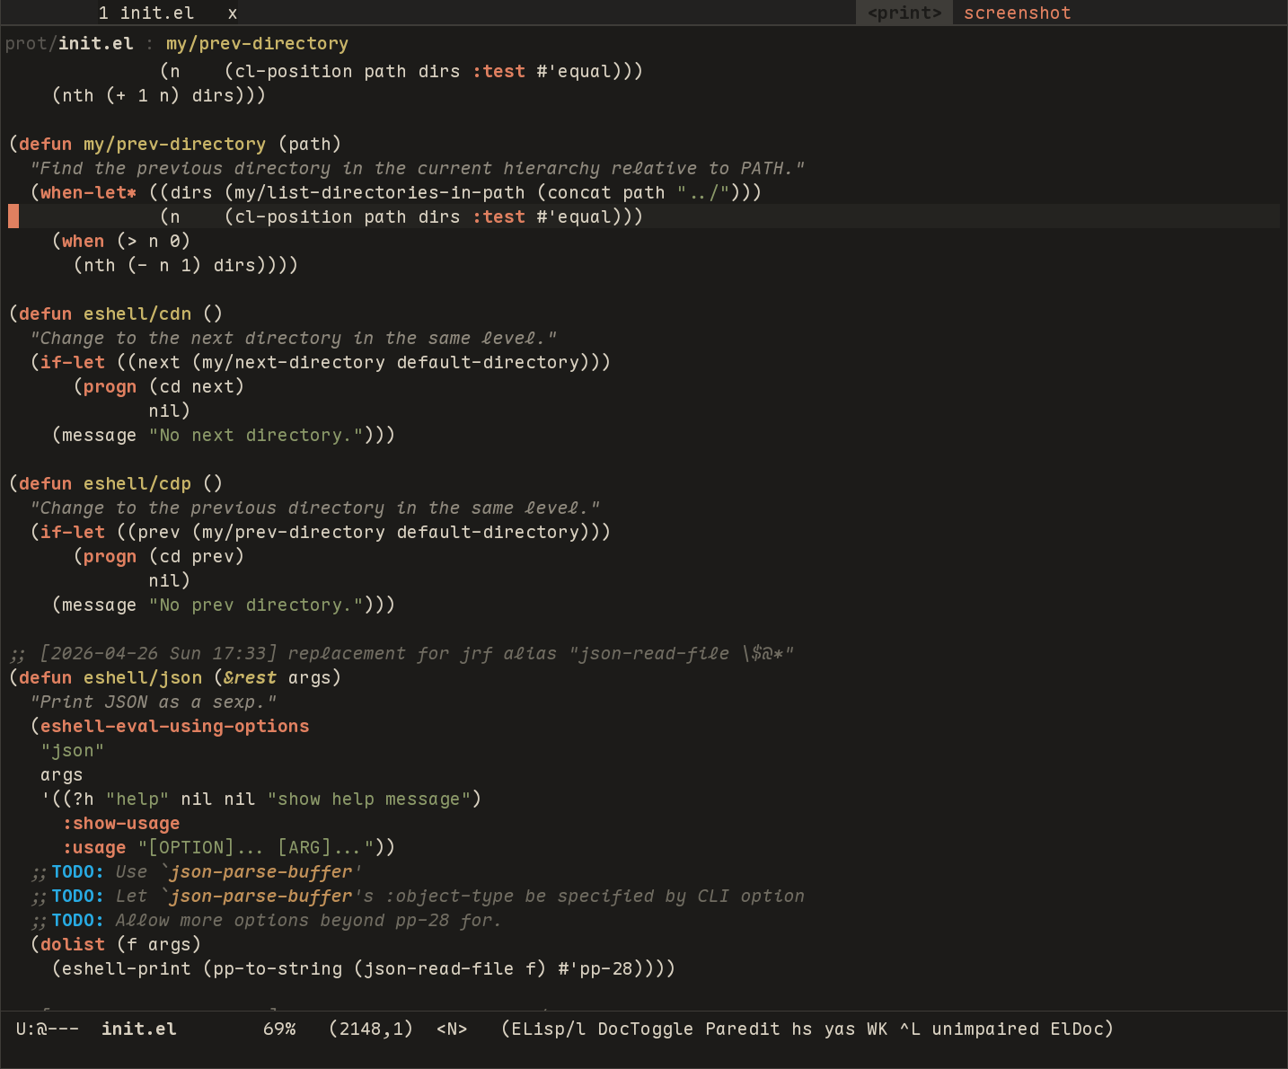This screenshot has width=1288, height=1069.
Task: Click "my/prev-directory" in the breadcrumb header
Action: tap(257, 43)
